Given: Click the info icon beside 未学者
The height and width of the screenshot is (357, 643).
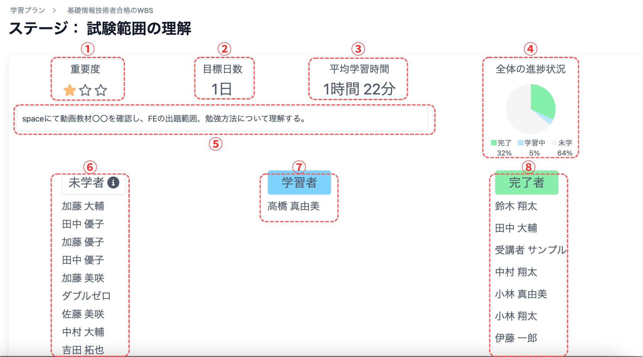Looking at the screenshot, I should tap(113, 182).
